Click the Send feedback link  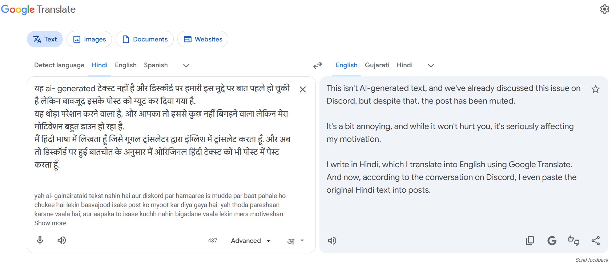click(592, 260)
